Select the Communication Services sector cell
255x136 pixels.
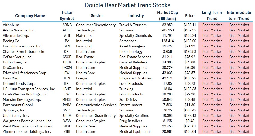pyautogui.click(x=96, y=105)
